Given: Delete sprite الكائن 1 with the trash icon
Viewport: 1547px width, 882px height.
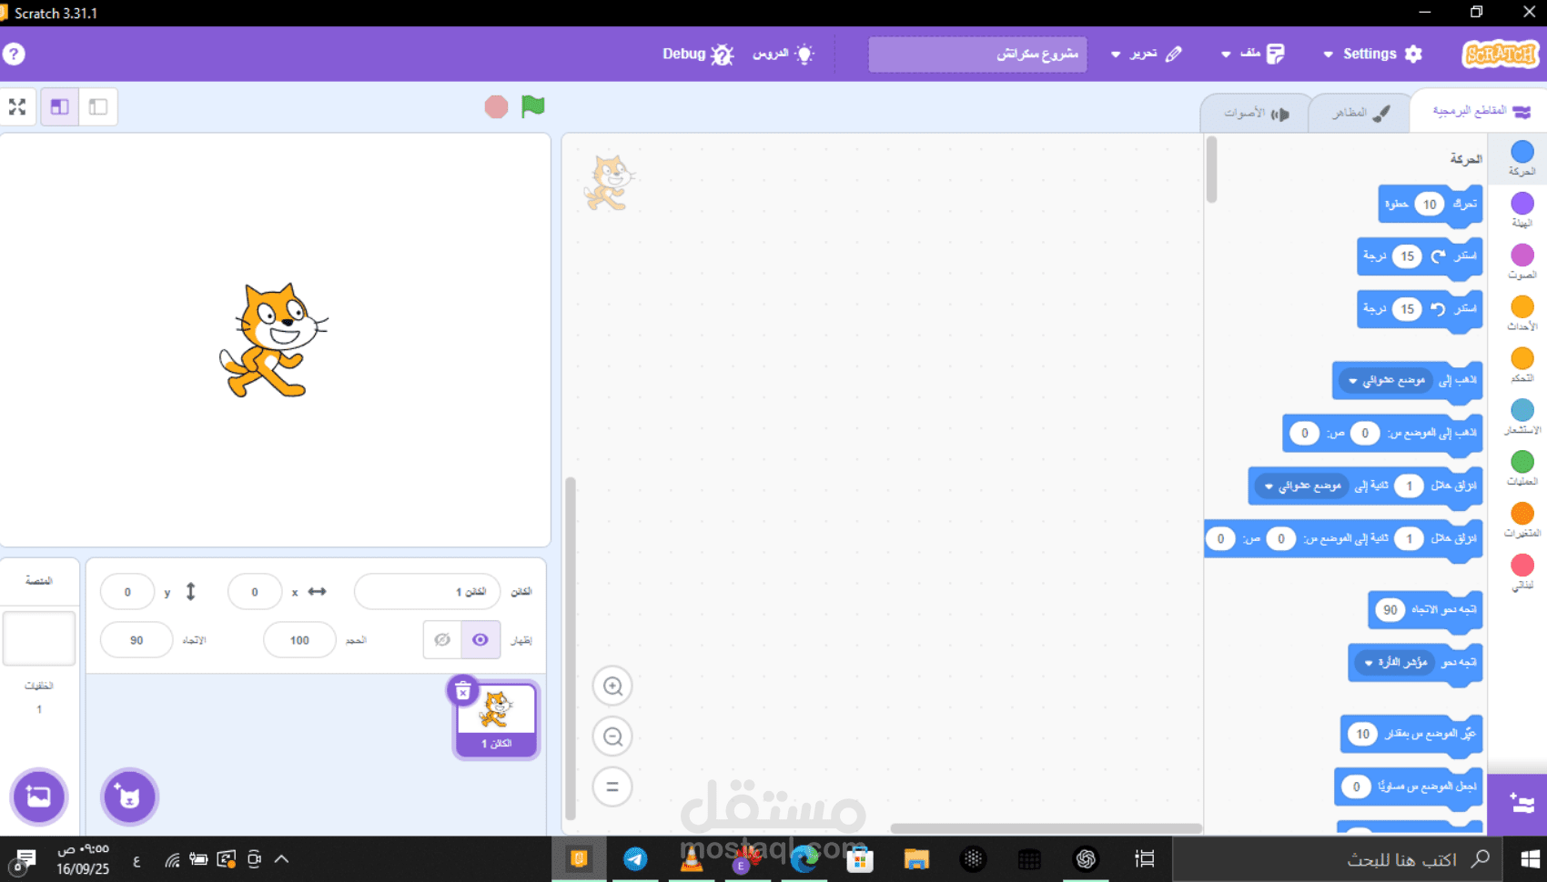Looking at the screenshot, I should coord(462,691).
